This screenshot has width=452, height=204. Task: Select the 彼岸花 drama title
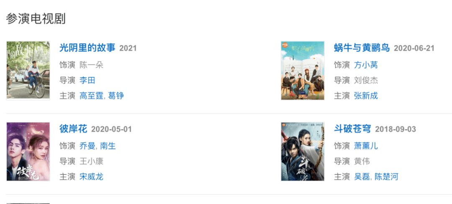(x=73, y=129)
